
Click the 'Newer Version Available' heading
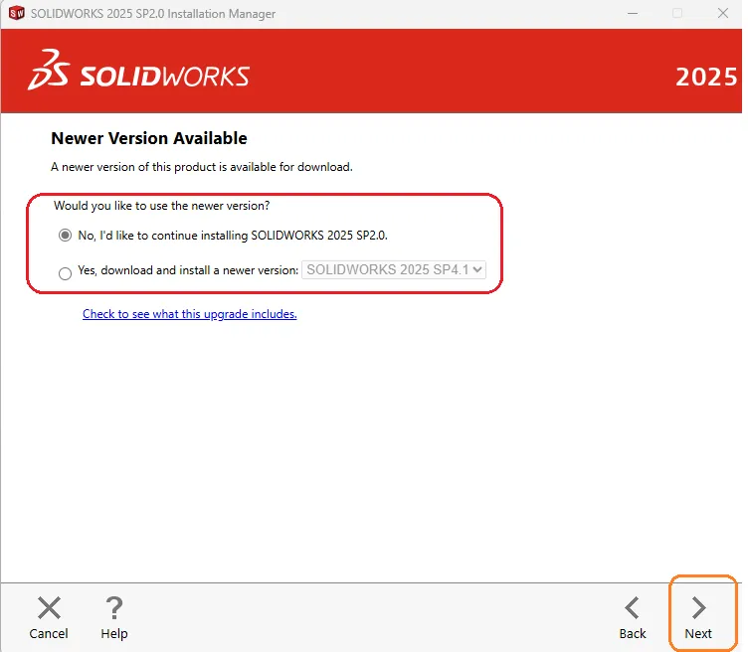pos(149,138)
